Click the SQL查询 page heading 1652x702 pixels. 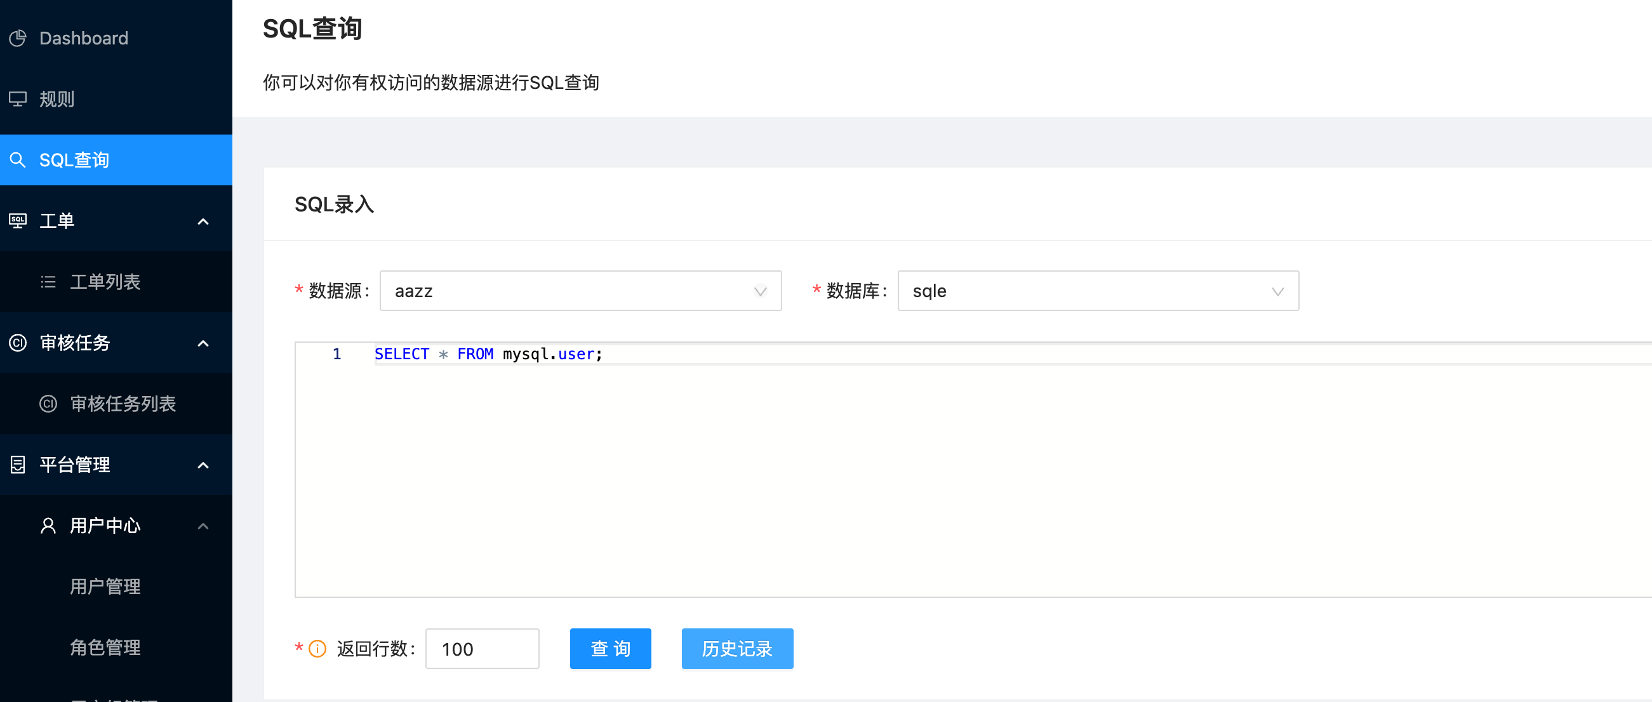point(313,29)
